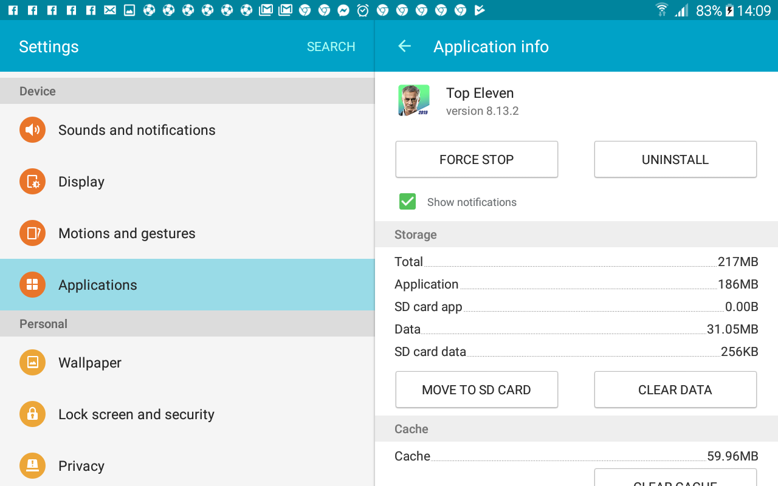Tap the CLEAR CACHE button

675,477
